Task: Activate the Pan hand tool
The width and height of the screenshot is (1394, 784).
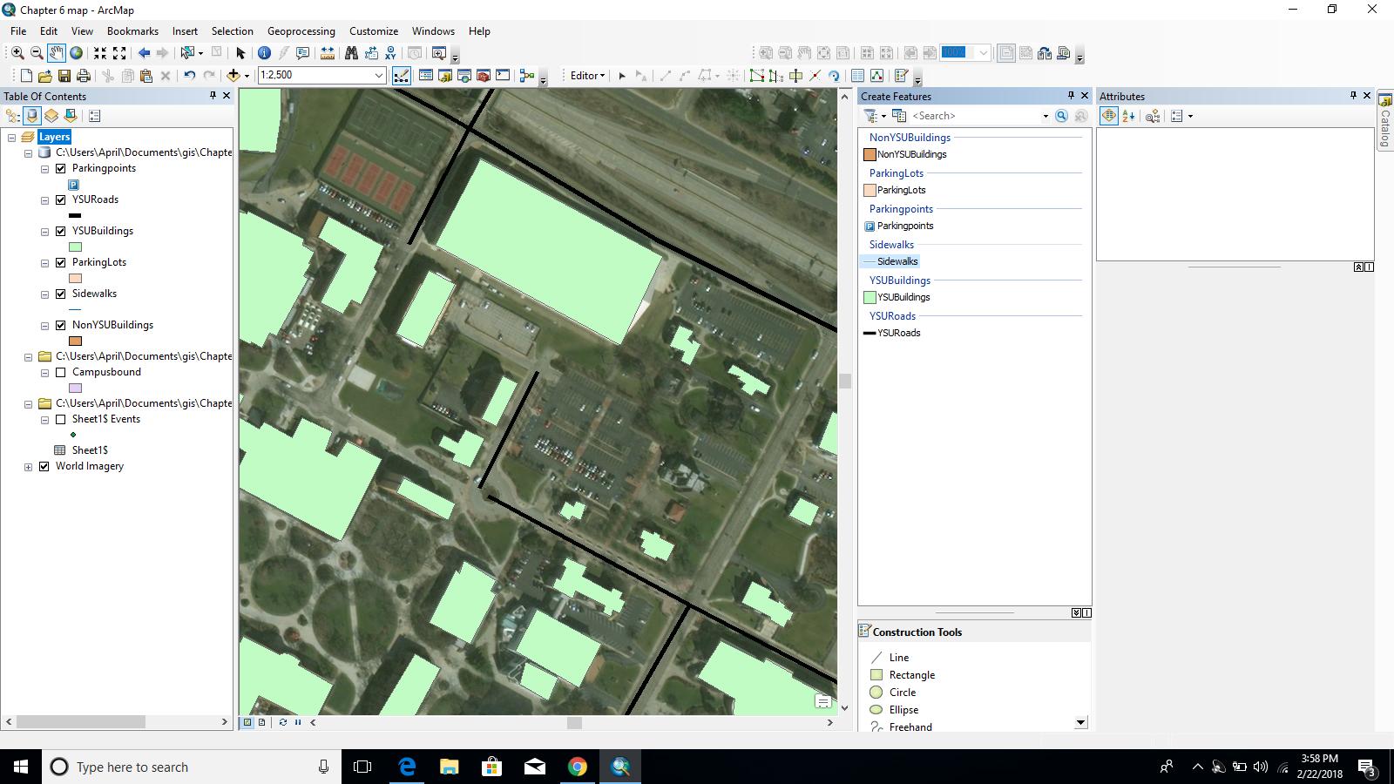Action: click(56, 53)
